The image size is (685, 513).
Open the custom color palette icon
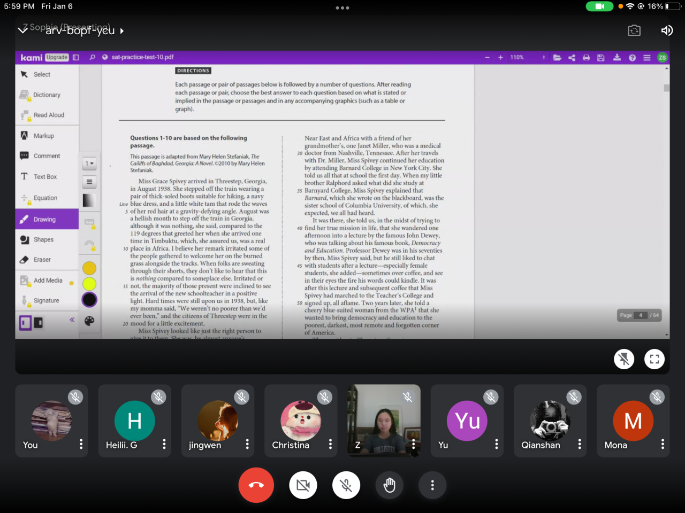(89, 321)
